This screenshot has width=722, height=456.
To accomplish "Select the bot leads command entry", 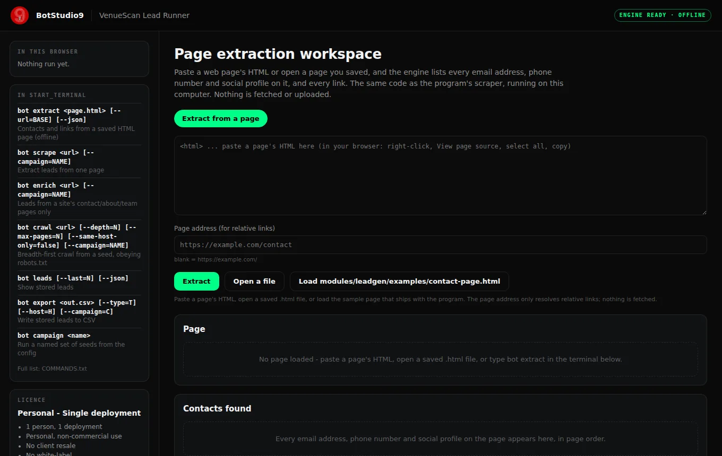I will pos(79,282).
